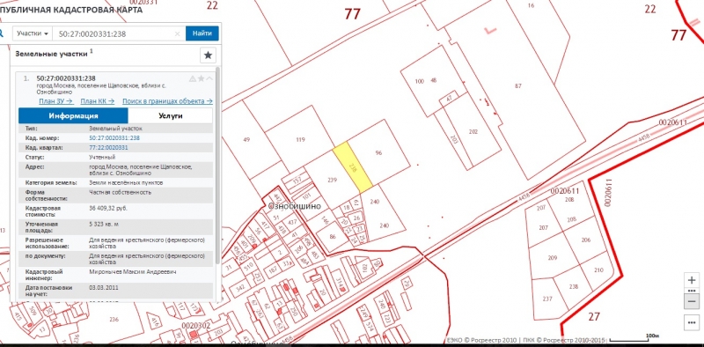Select the Информация tab

click(74, 115)
